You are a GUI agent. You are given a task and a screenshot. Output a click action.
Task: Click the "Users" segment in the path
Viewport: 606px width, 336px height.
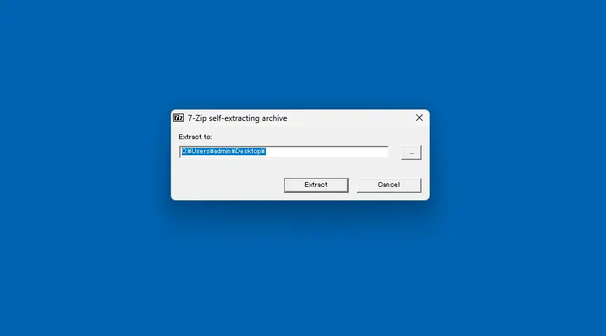coord(200,151)
